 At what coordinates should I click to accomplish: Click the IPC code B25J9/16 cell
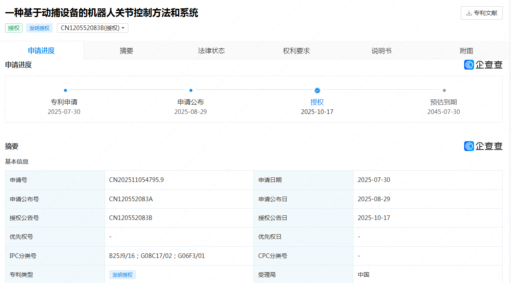(123, 256)
